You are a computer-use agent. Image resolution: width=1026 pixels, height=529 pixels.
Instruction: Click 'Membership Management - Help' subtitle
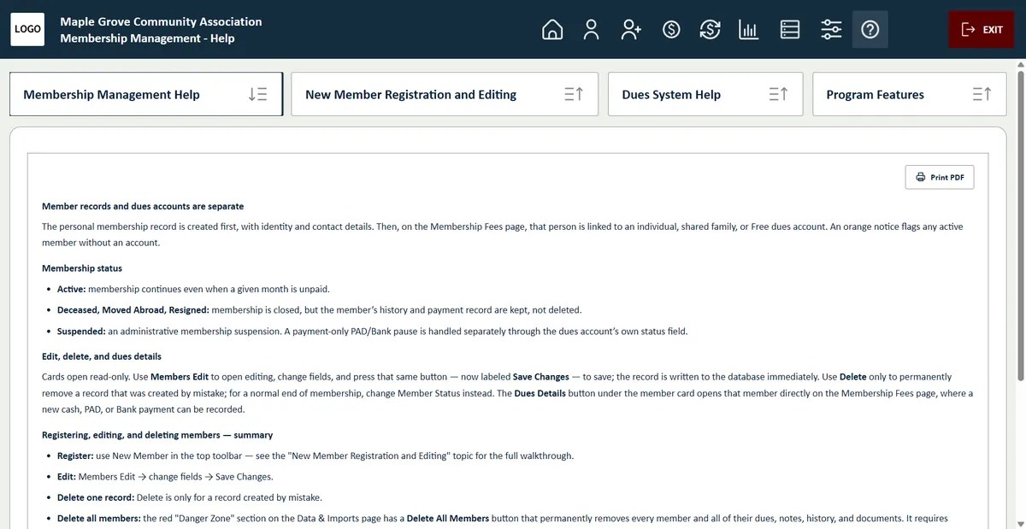tap(147, 38)
